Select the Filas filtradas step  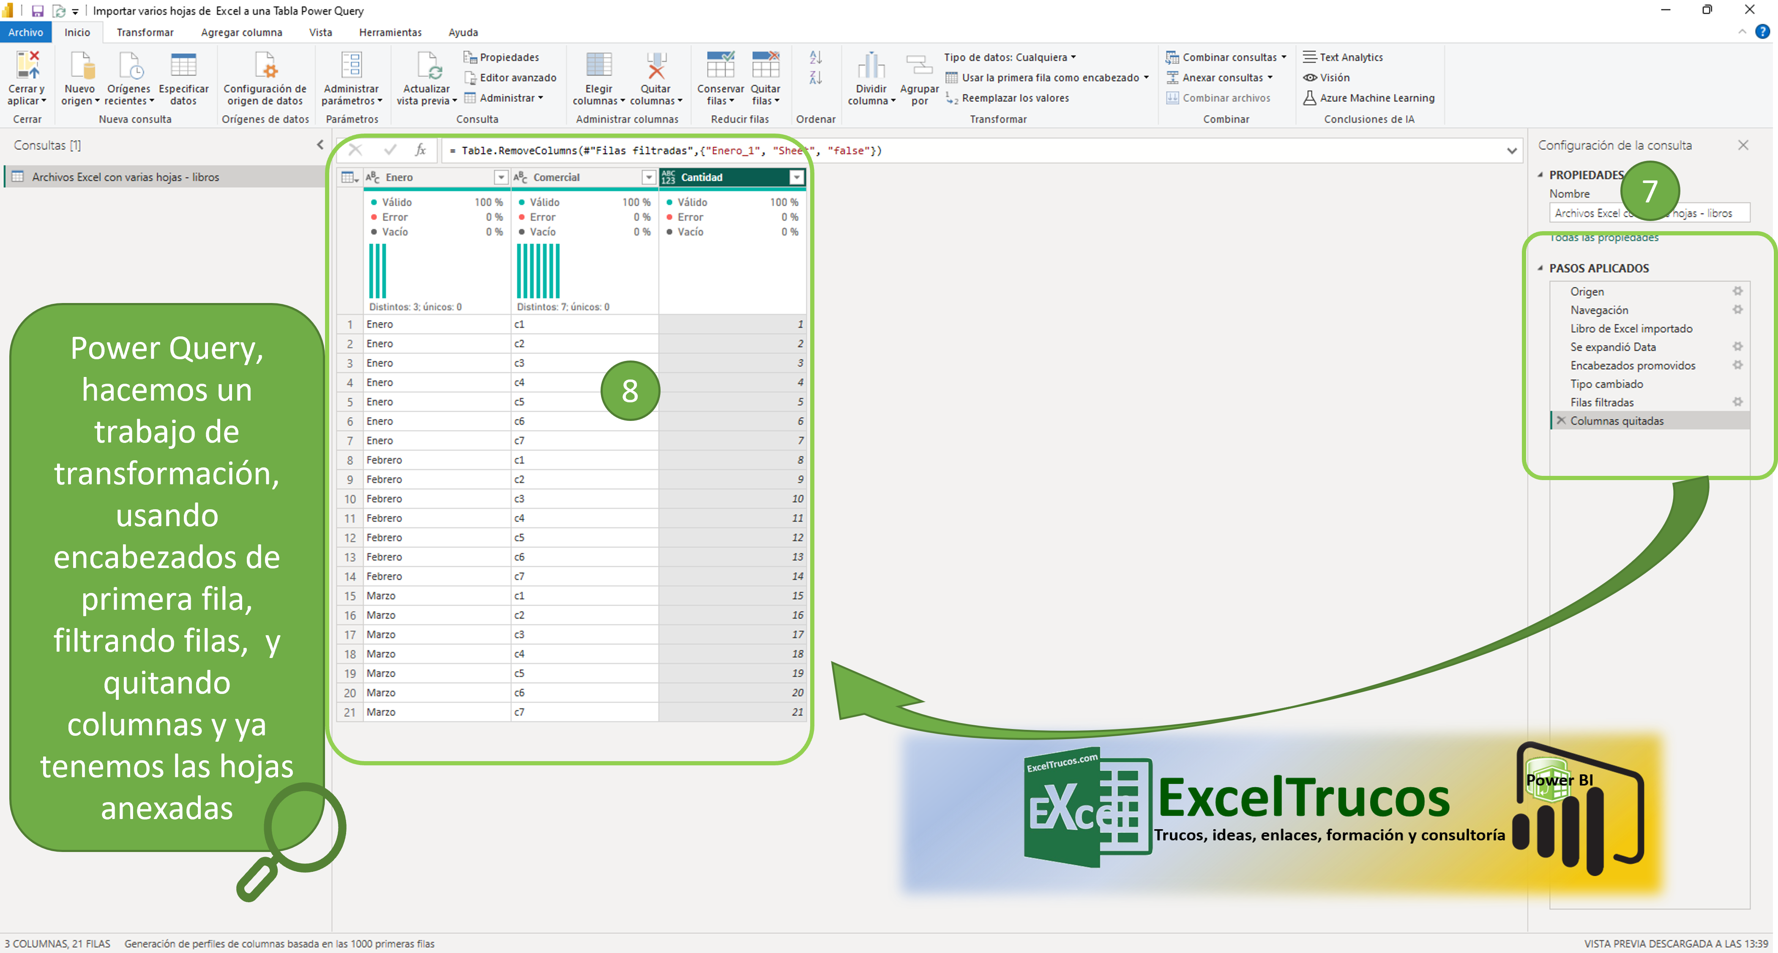pyautogui.click(x=1601, y=402)
